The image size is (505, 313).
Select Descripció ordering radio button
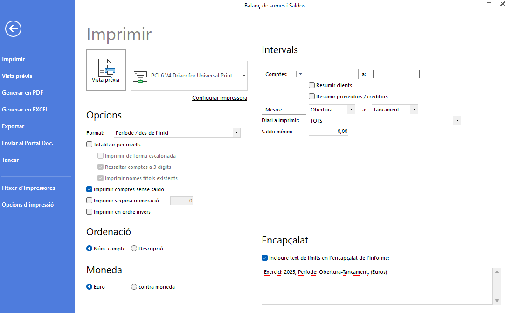[134, 249]
